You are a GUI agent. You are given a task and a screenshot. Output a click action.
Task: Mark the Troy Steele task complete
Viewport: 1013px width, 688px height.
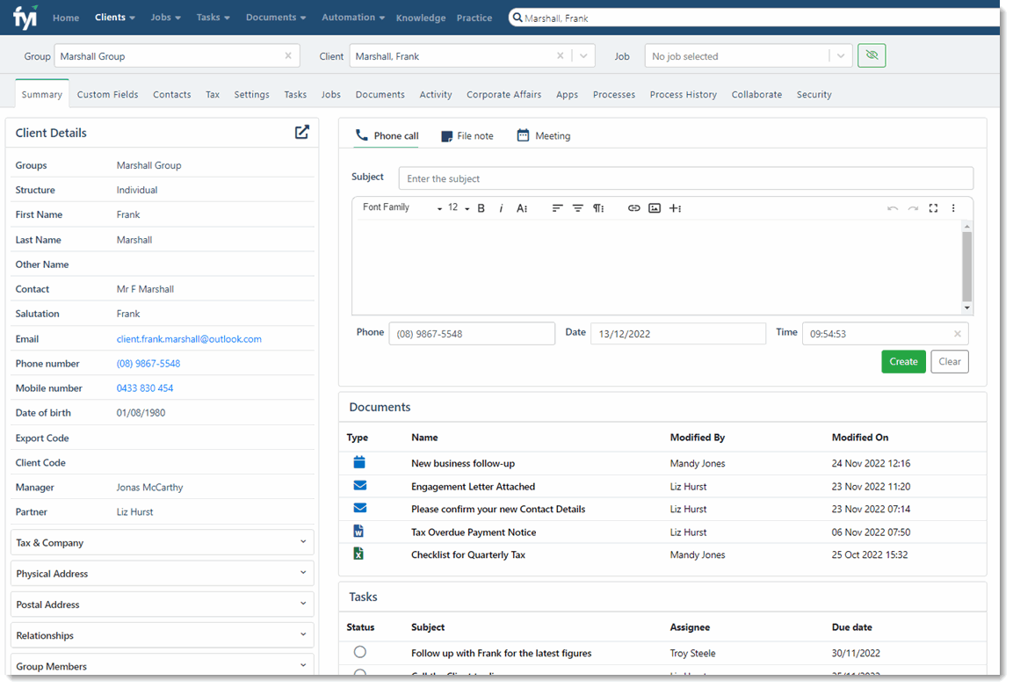pos(359,652)
